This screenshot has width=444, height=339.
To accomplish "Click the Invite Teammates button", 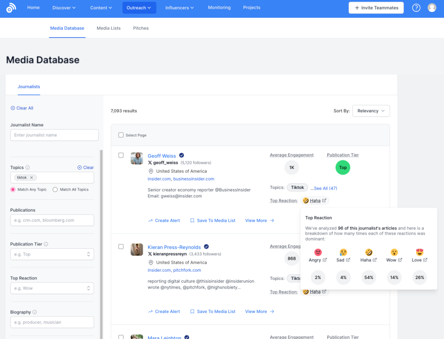I will [376, 8].
